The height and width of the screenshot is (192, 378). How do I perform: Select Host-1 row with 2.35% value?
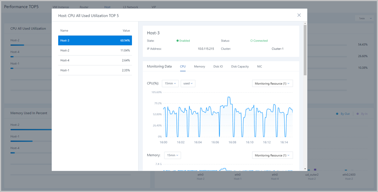(x=95, y=70)
